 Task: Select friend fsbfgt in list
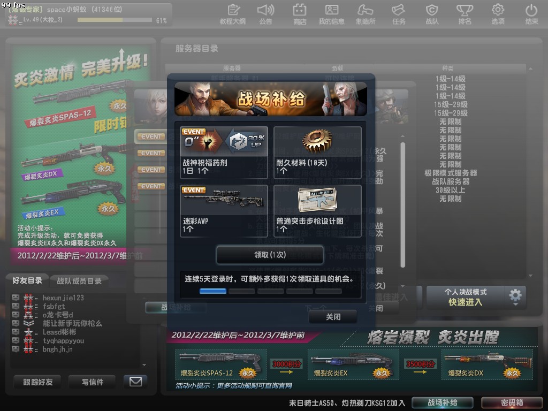coord(54,307)
